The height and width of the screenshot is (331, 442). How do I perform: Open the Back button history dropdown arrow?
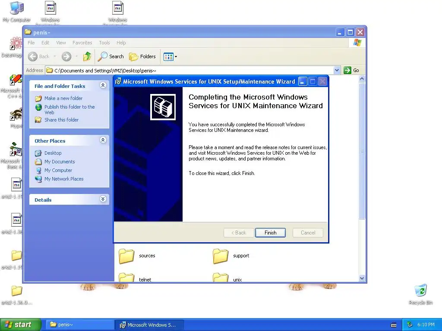55,56
